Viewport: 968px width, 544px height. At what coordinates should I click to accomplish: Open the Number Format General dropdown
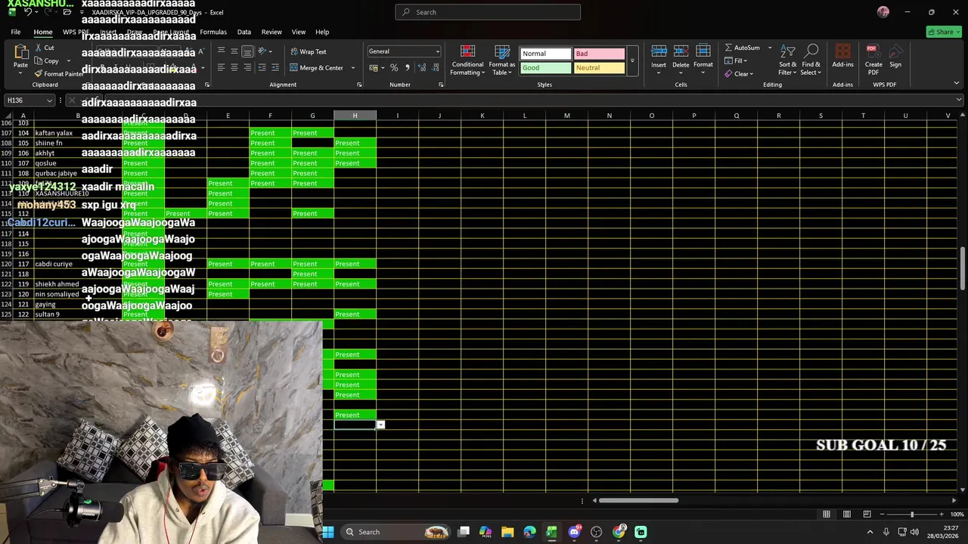point(404,51)
